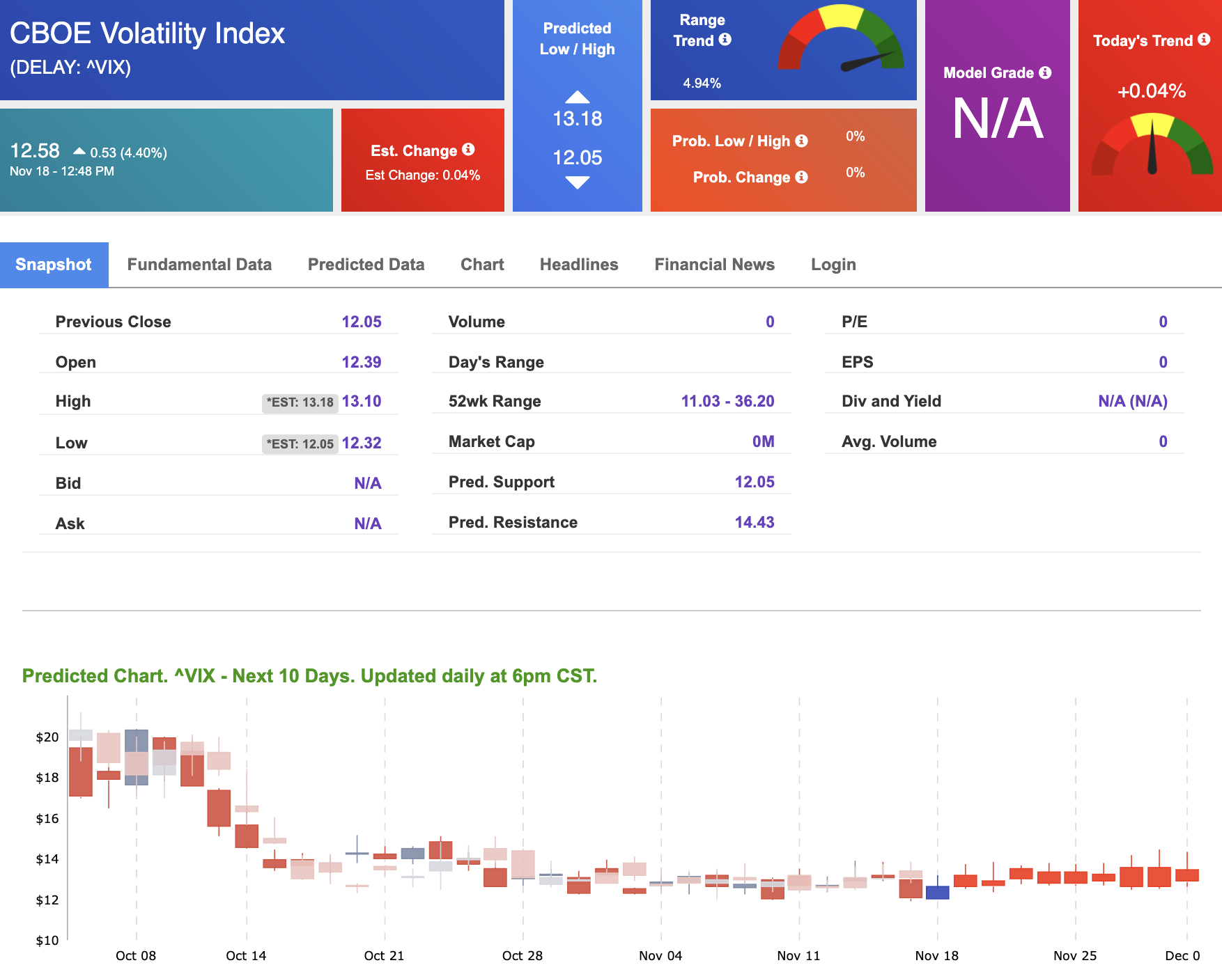This screenshot has height=972, width=1222.
Task: Switch to the Chart tab
Action: [x=482, y=265]
